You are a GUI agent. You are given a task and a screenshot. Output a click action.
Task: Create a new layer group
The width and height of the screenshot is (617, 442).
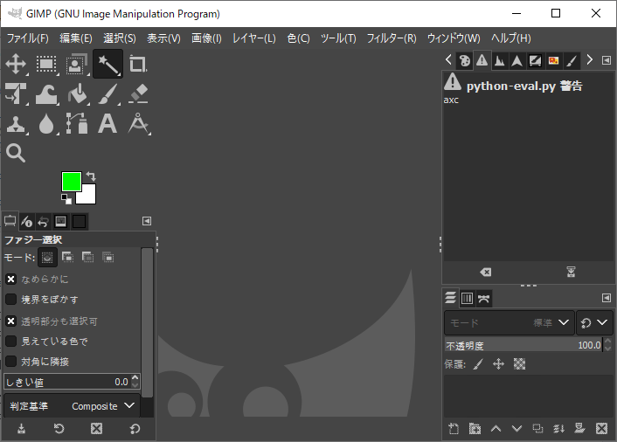(475, 429)
